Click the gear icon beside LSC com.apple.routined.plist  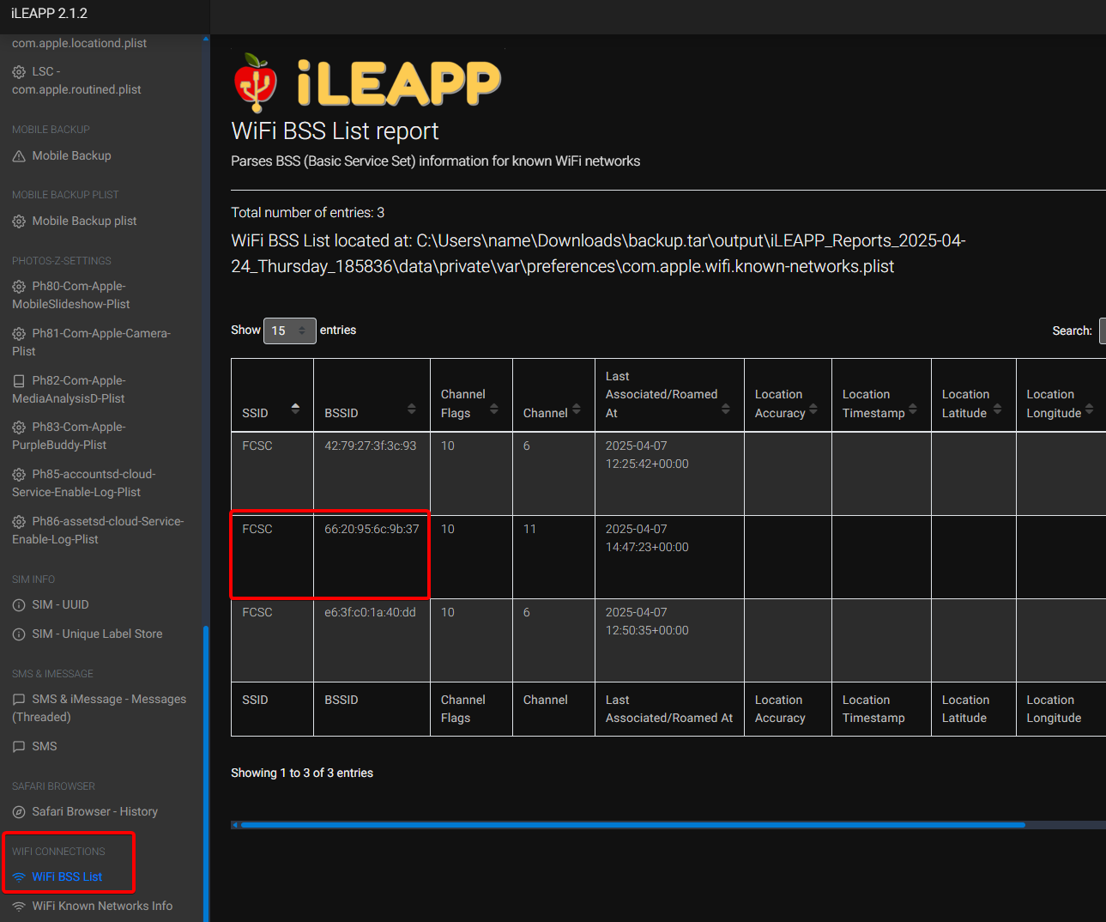[19, 72]
